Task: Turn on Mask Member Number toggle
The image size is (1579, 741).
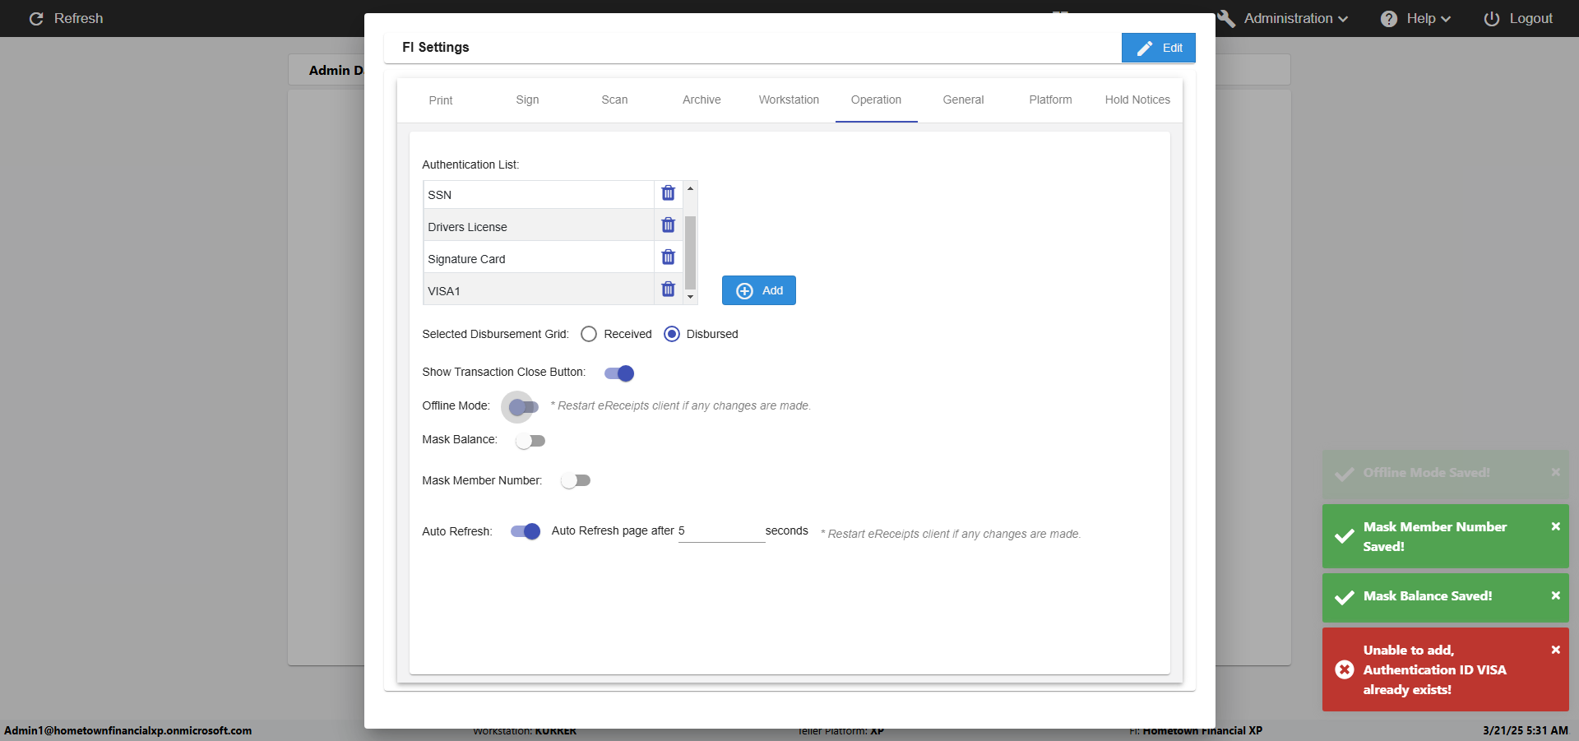Action: coord(576,480)
